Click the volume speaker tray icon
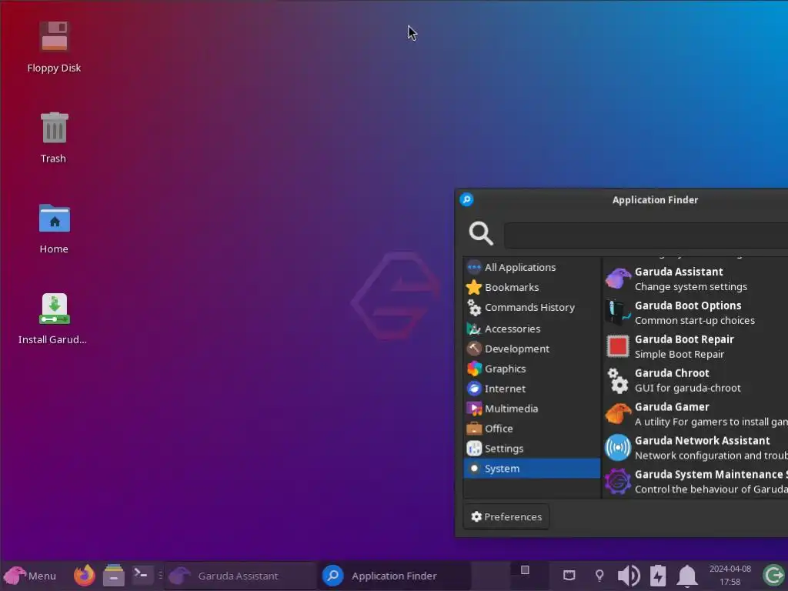Viewport: 788px width, 591px height. coord(628,576)
